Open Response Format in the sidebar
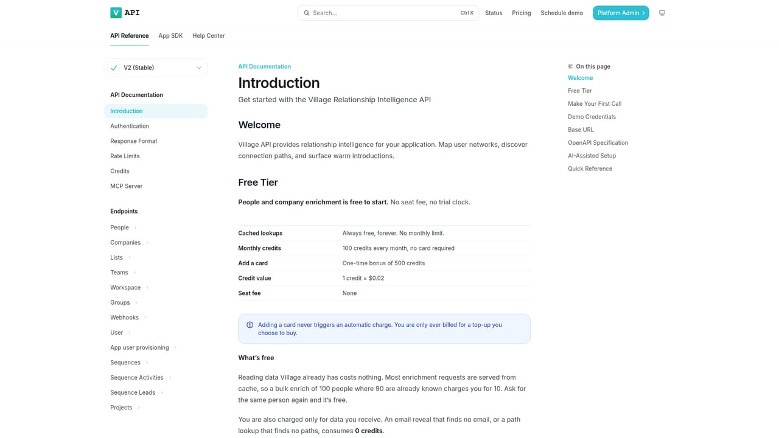Image resolution: width=779 pixels, height=438 pixels. (156, 141)
